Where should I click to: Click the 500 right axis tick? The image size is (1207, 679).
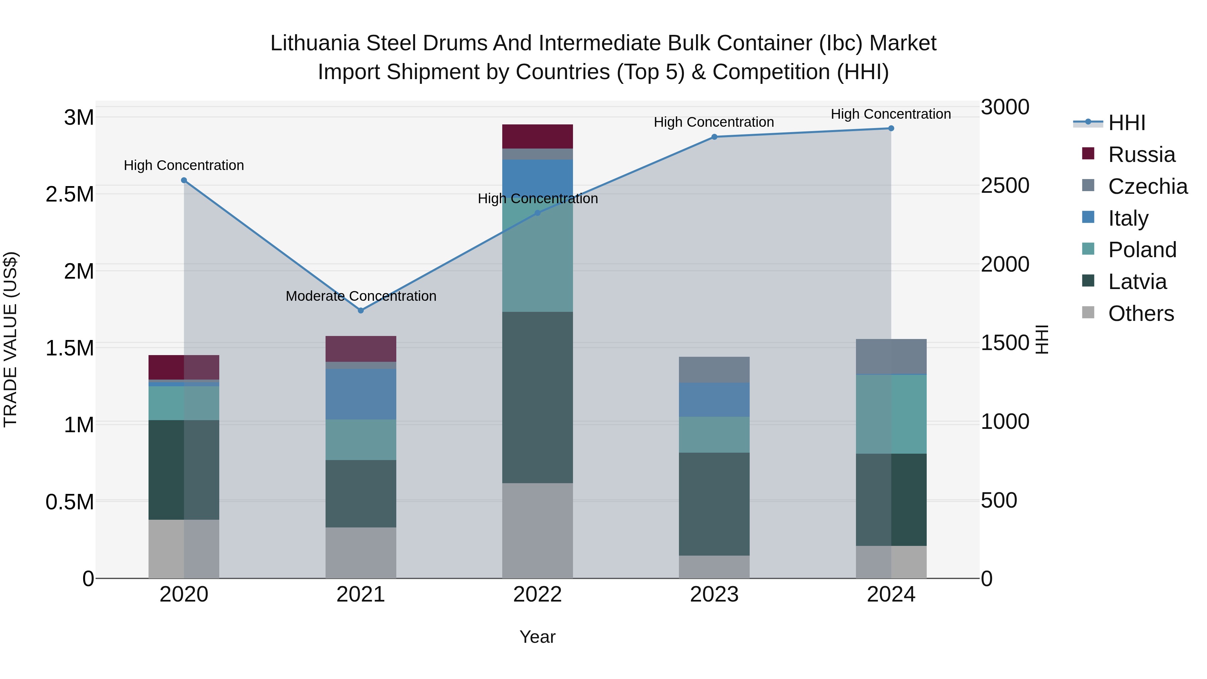[x=999, y=501]
